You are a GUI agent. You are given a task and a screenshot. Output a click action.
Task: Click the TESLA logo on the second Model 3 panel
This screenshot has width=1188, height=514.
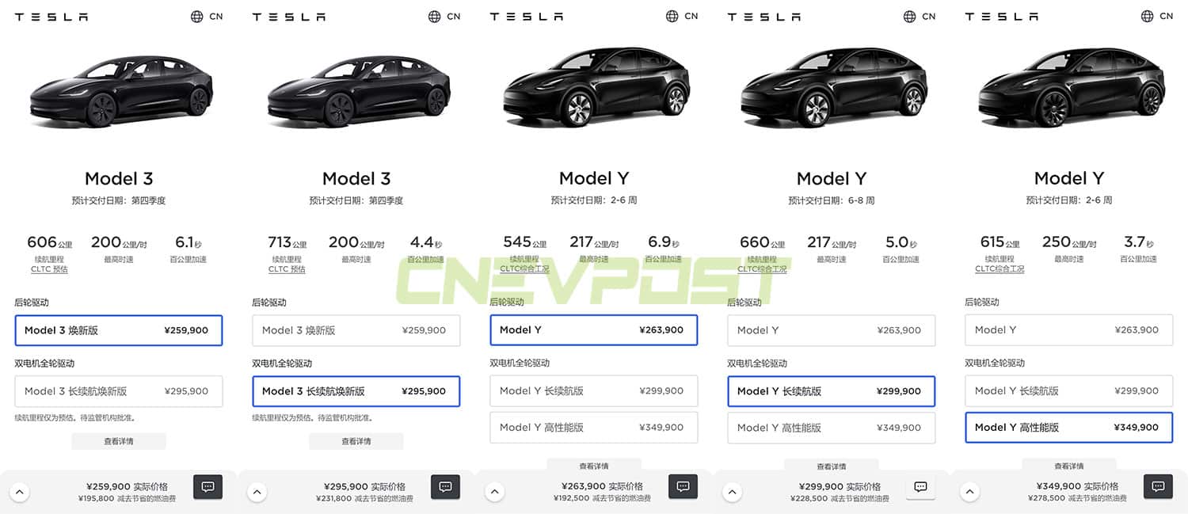[288, 16]
